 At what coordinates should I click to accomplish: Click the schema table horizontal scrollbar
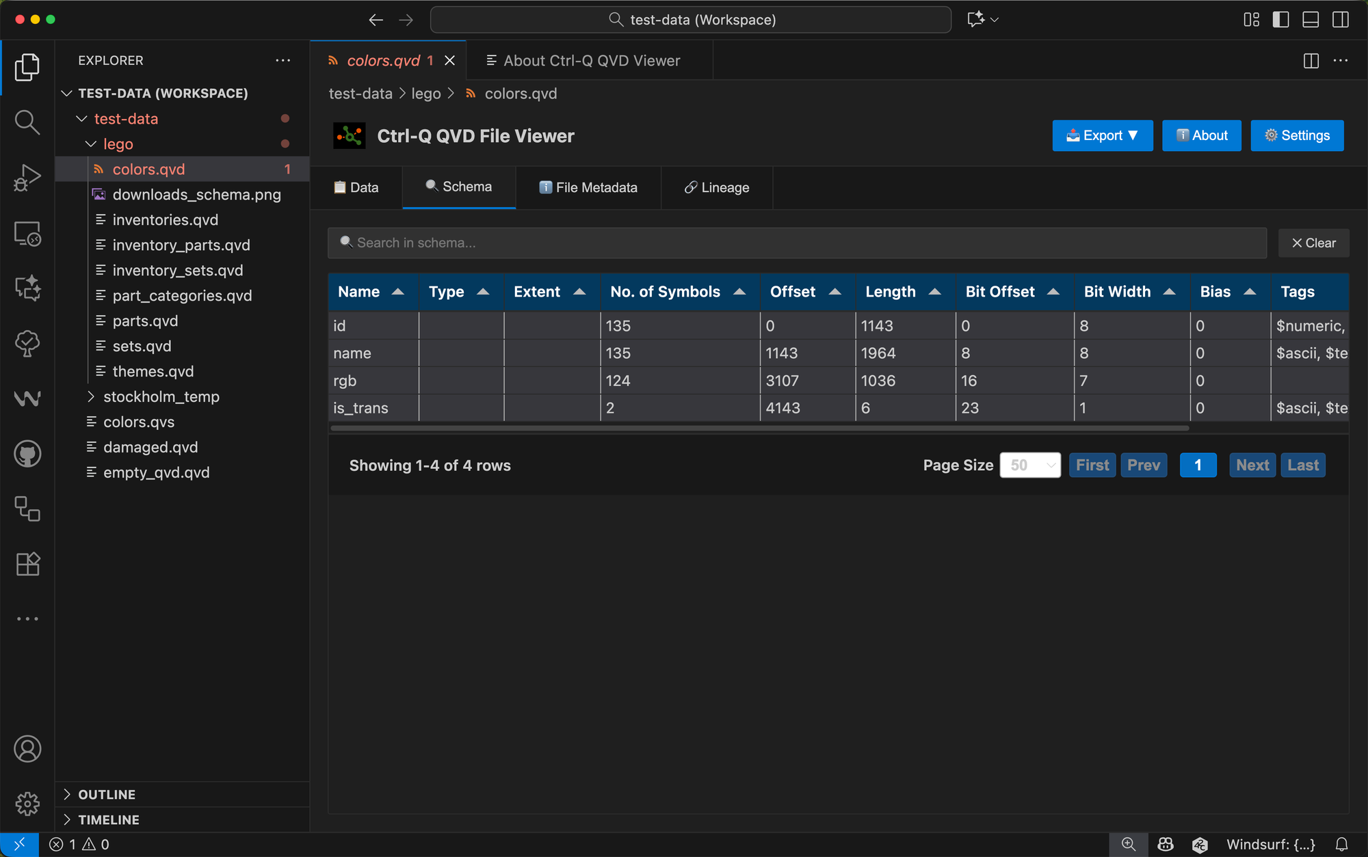point(759,428)
